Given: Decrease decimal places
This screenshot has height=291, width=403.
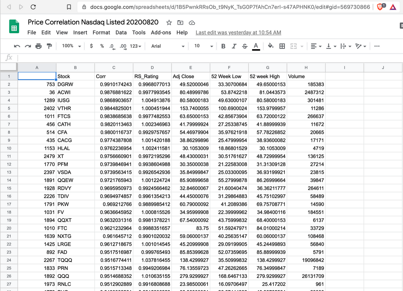Looking at the screenshot, I should click(x=112, y=46).
